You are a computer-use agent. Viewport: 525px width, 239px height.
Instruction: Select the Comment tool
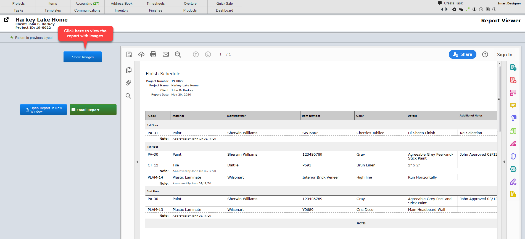(x=513, y=105)
